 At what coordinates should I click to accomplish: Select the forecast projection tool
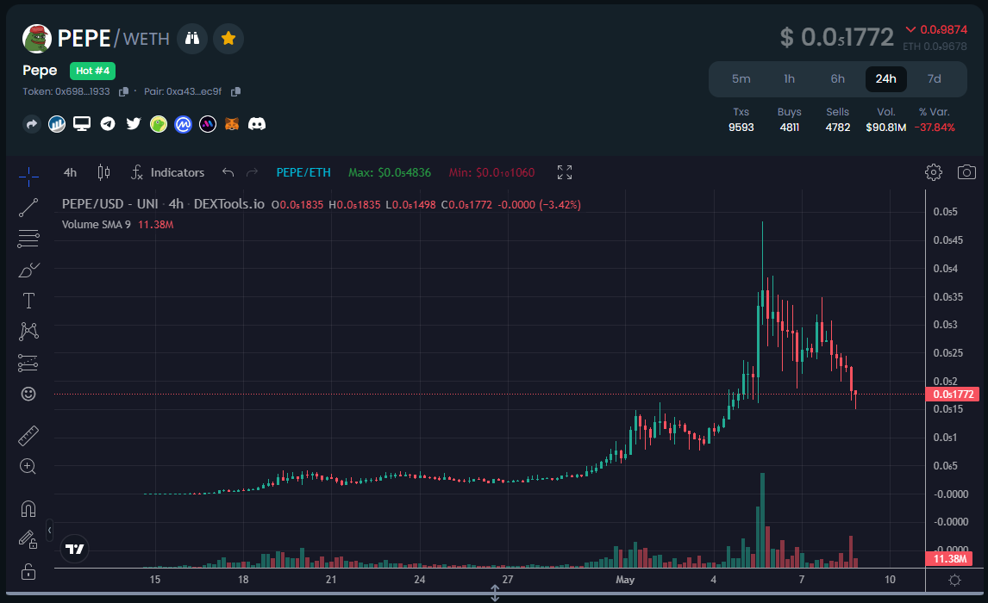pos(28,363)
